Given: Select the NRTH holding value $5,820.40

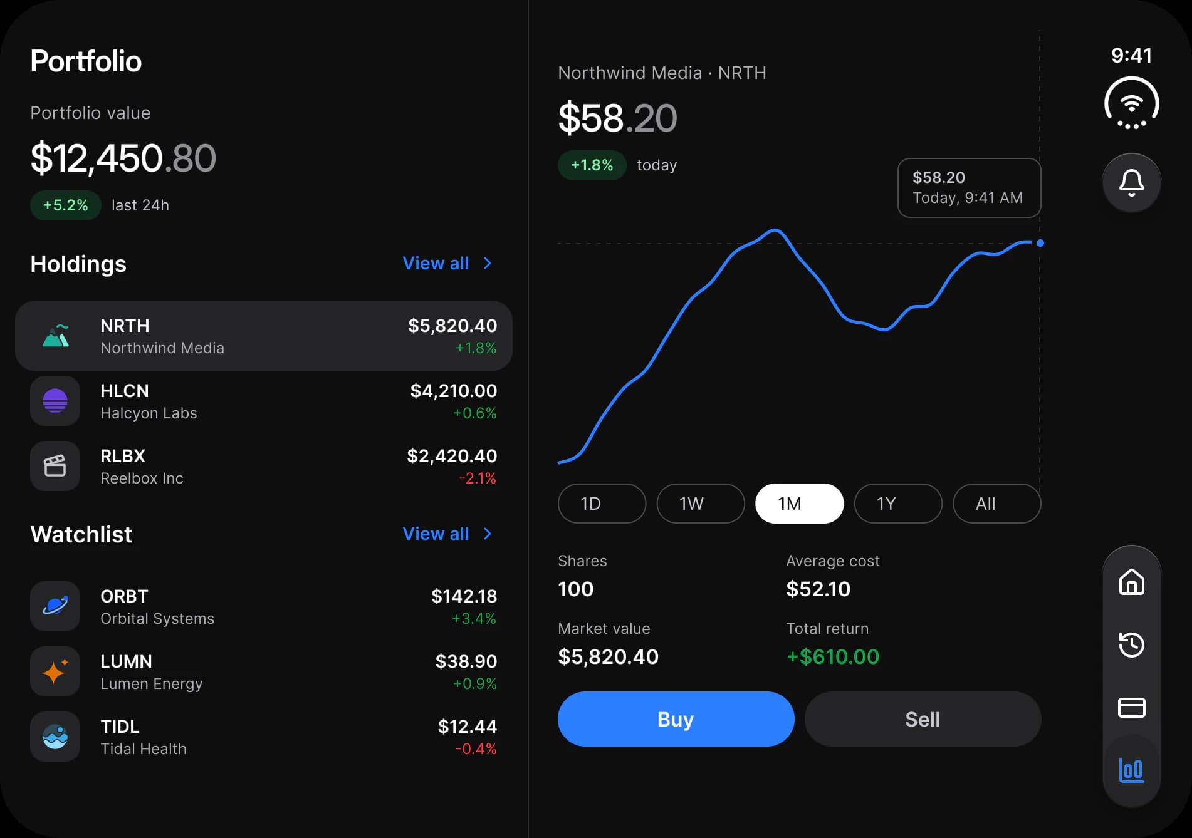Looking at the screenshot, I should (452, 326).
